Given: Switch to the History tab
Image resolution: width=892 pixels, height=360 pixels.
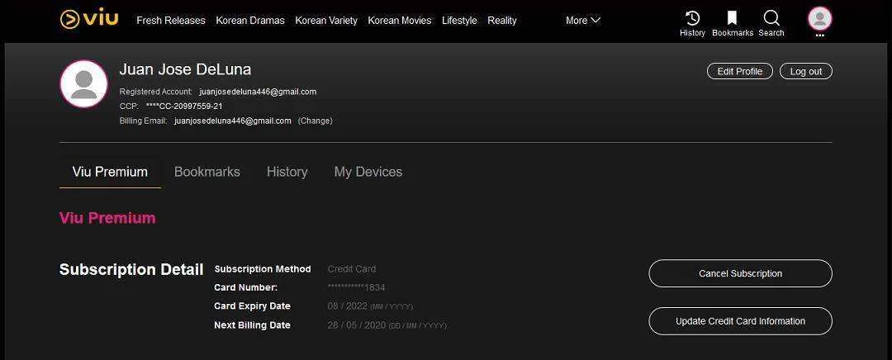Looking at the screenshot, I should (287, 172).
